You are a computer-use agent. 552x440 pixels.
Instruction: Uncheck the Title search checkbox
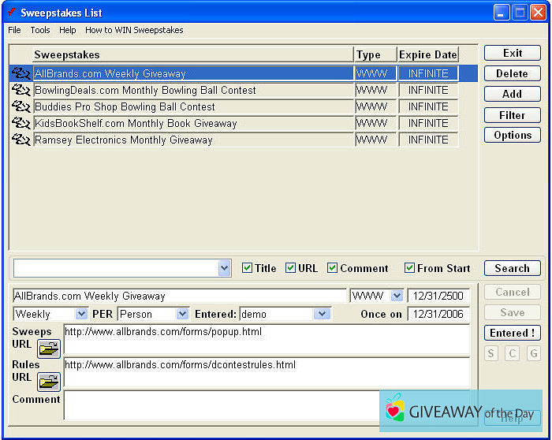click(x=247, y=268)
